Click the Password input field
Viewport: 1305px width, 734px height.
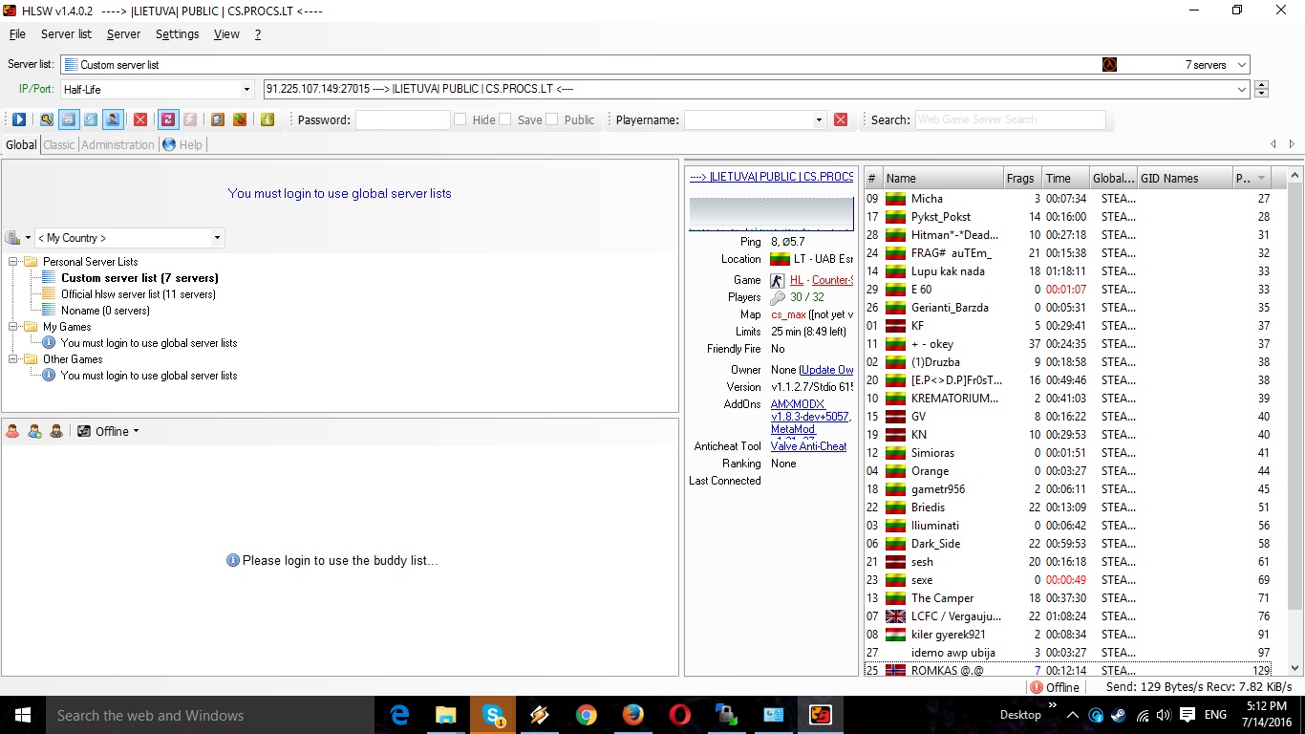[x=402, y=120]
